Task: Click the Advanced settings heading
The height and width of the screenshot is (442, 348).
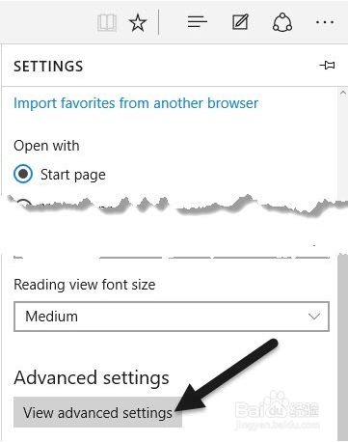Action: (x=92, y=377)
